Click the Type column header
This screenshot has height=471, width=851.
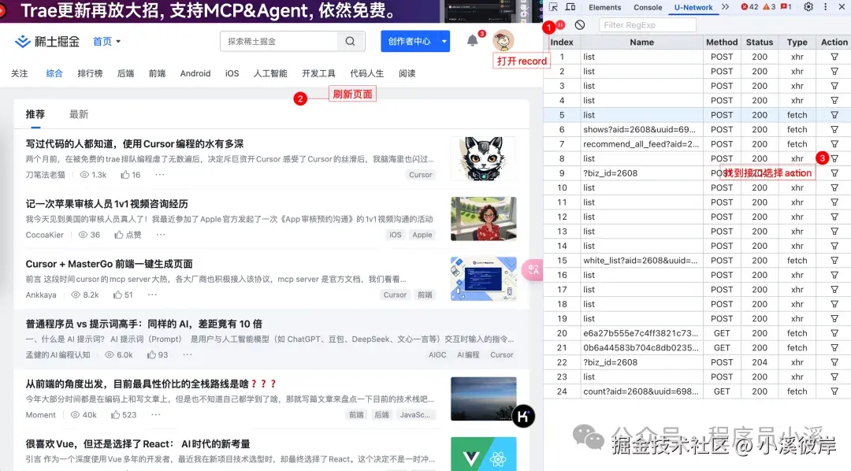797,43
